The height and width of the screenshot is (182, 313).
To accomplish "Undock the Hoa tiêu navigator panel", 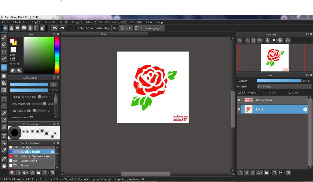I will [307, 34].
